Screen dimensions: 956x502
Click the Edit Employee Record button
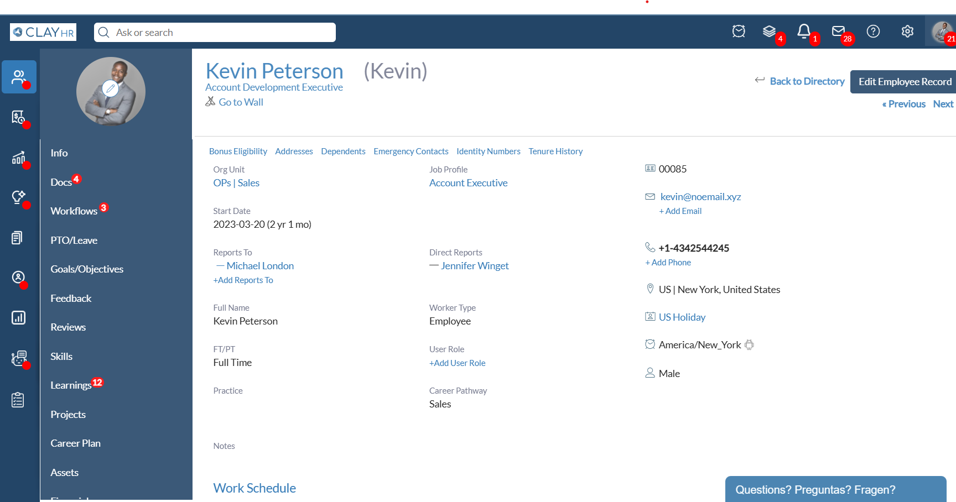coord(904,81)
